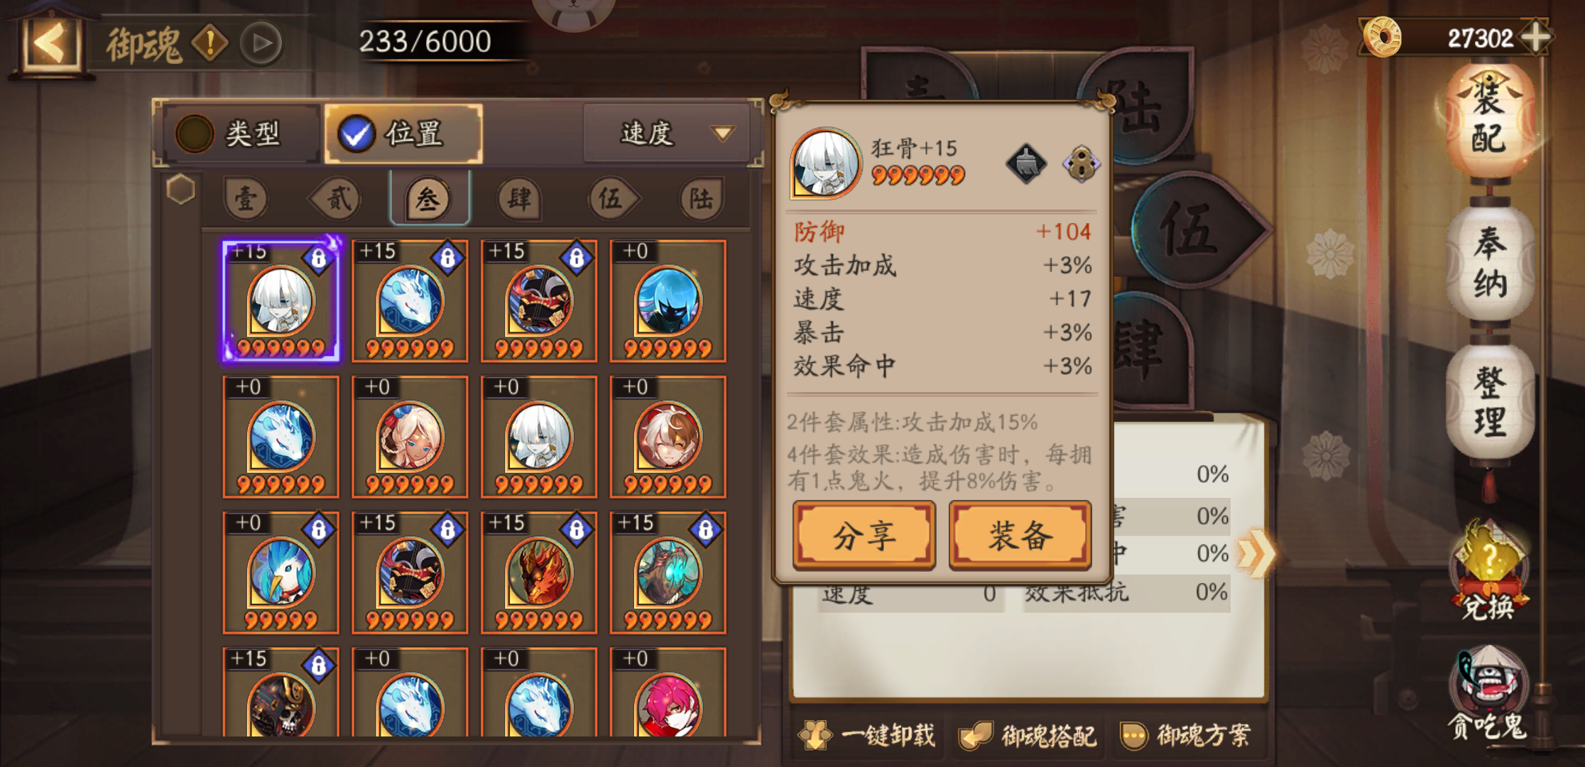Add coins with the plus icon
This screenshot has height=767, width=1585.
coord(1534,37)
